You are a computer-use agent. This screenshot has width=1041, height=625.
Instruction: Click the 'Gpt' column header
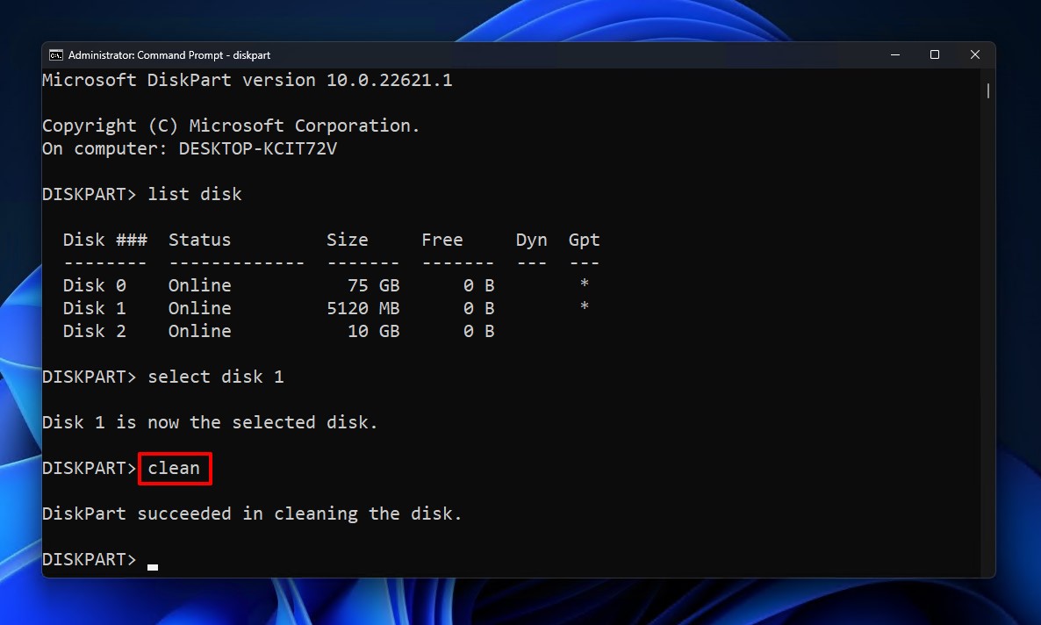pos(584,240)
